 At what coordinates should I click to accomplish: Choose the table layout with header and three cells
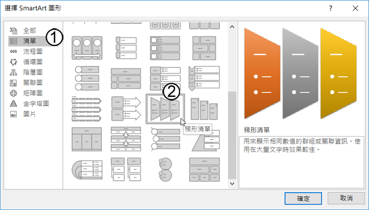coord(87,140)
